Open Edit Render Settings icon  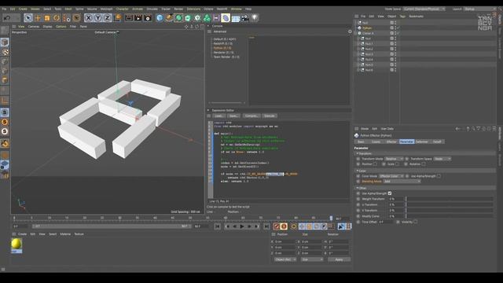pos(148,18)
